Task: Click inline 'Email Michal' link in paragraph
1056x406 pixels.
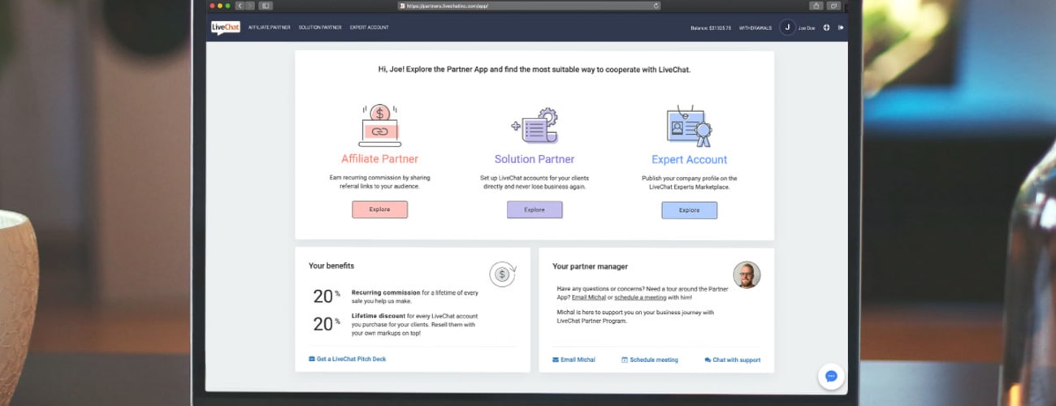Action: (x=588, y=297)
